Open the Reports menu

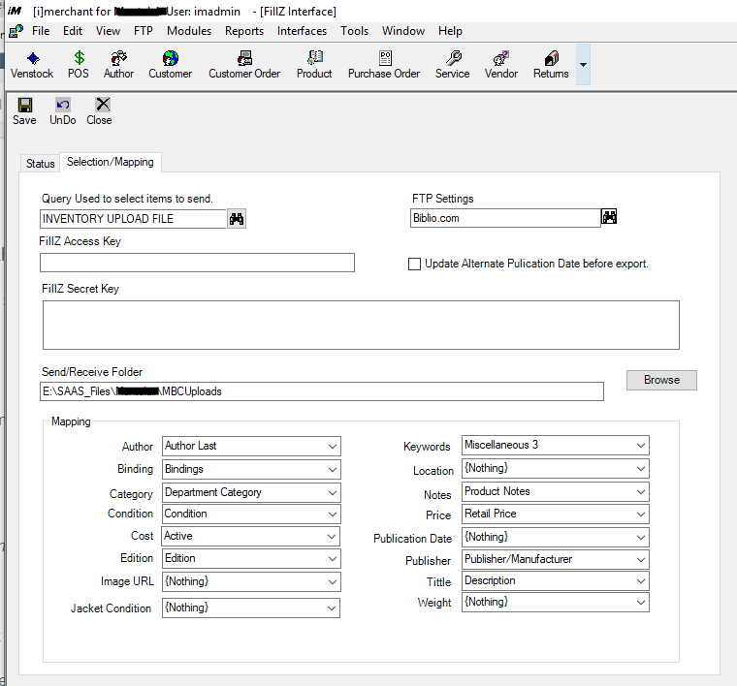click(244, 31)
